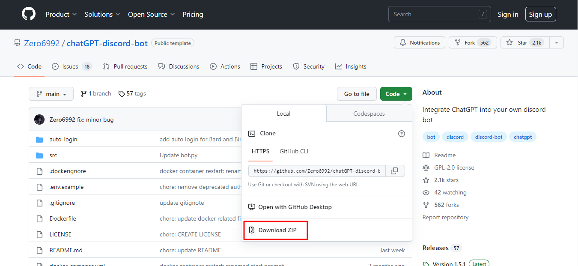
Task: Click the Star button
Action: tap(523, 43)
